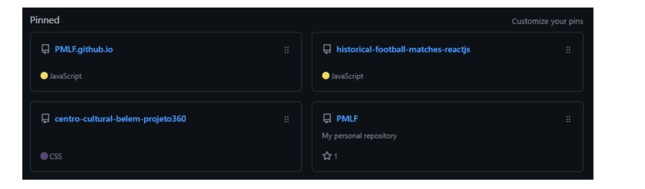This screenshot has width=645, height=189.
Task: Click the yellow dot on historical-football-matches-reactjs
Action: click(x=326, y=76)
